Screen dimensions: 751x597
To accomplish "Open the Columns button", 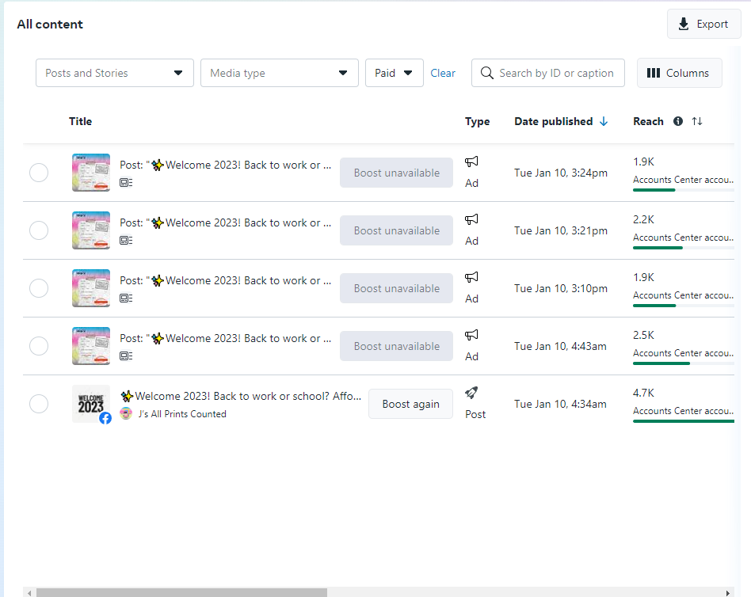I will point(679,73).
